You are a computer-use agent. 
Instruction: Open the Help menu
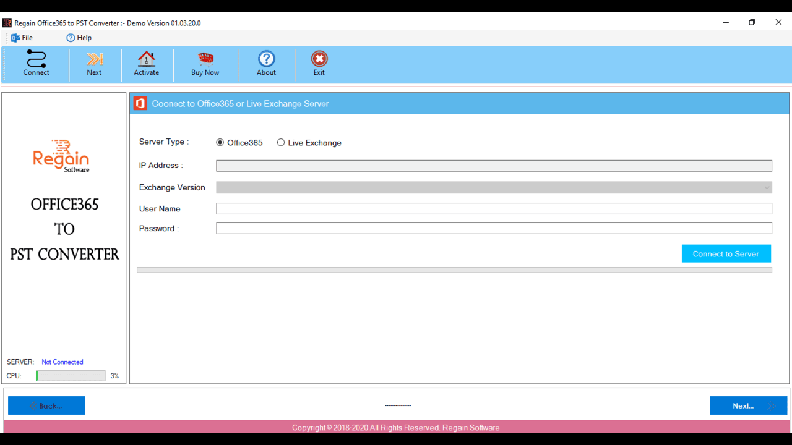point(79,38)
